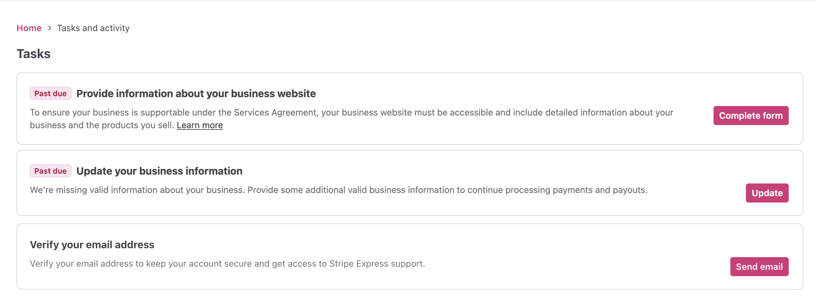Click Past due badge beside Update your business information
The image size is (816, 306).
[50, 171]
